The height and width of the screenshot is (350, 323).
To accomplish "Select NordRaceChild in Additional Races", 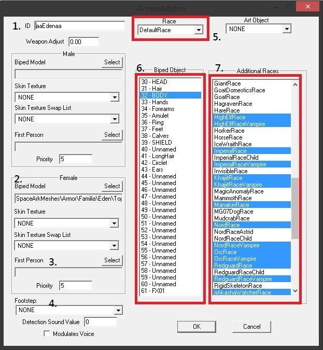I will coord(251,239).
